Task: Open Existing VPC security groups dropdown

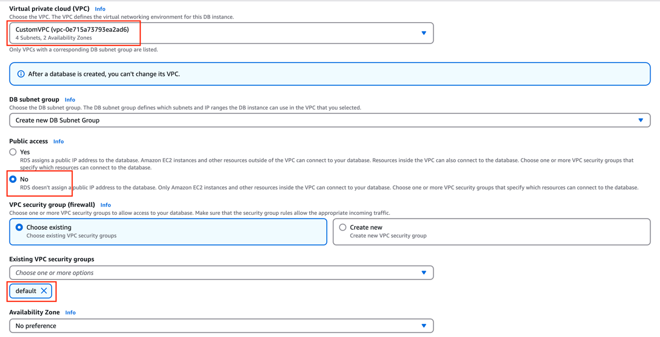Action: [221, 273]
